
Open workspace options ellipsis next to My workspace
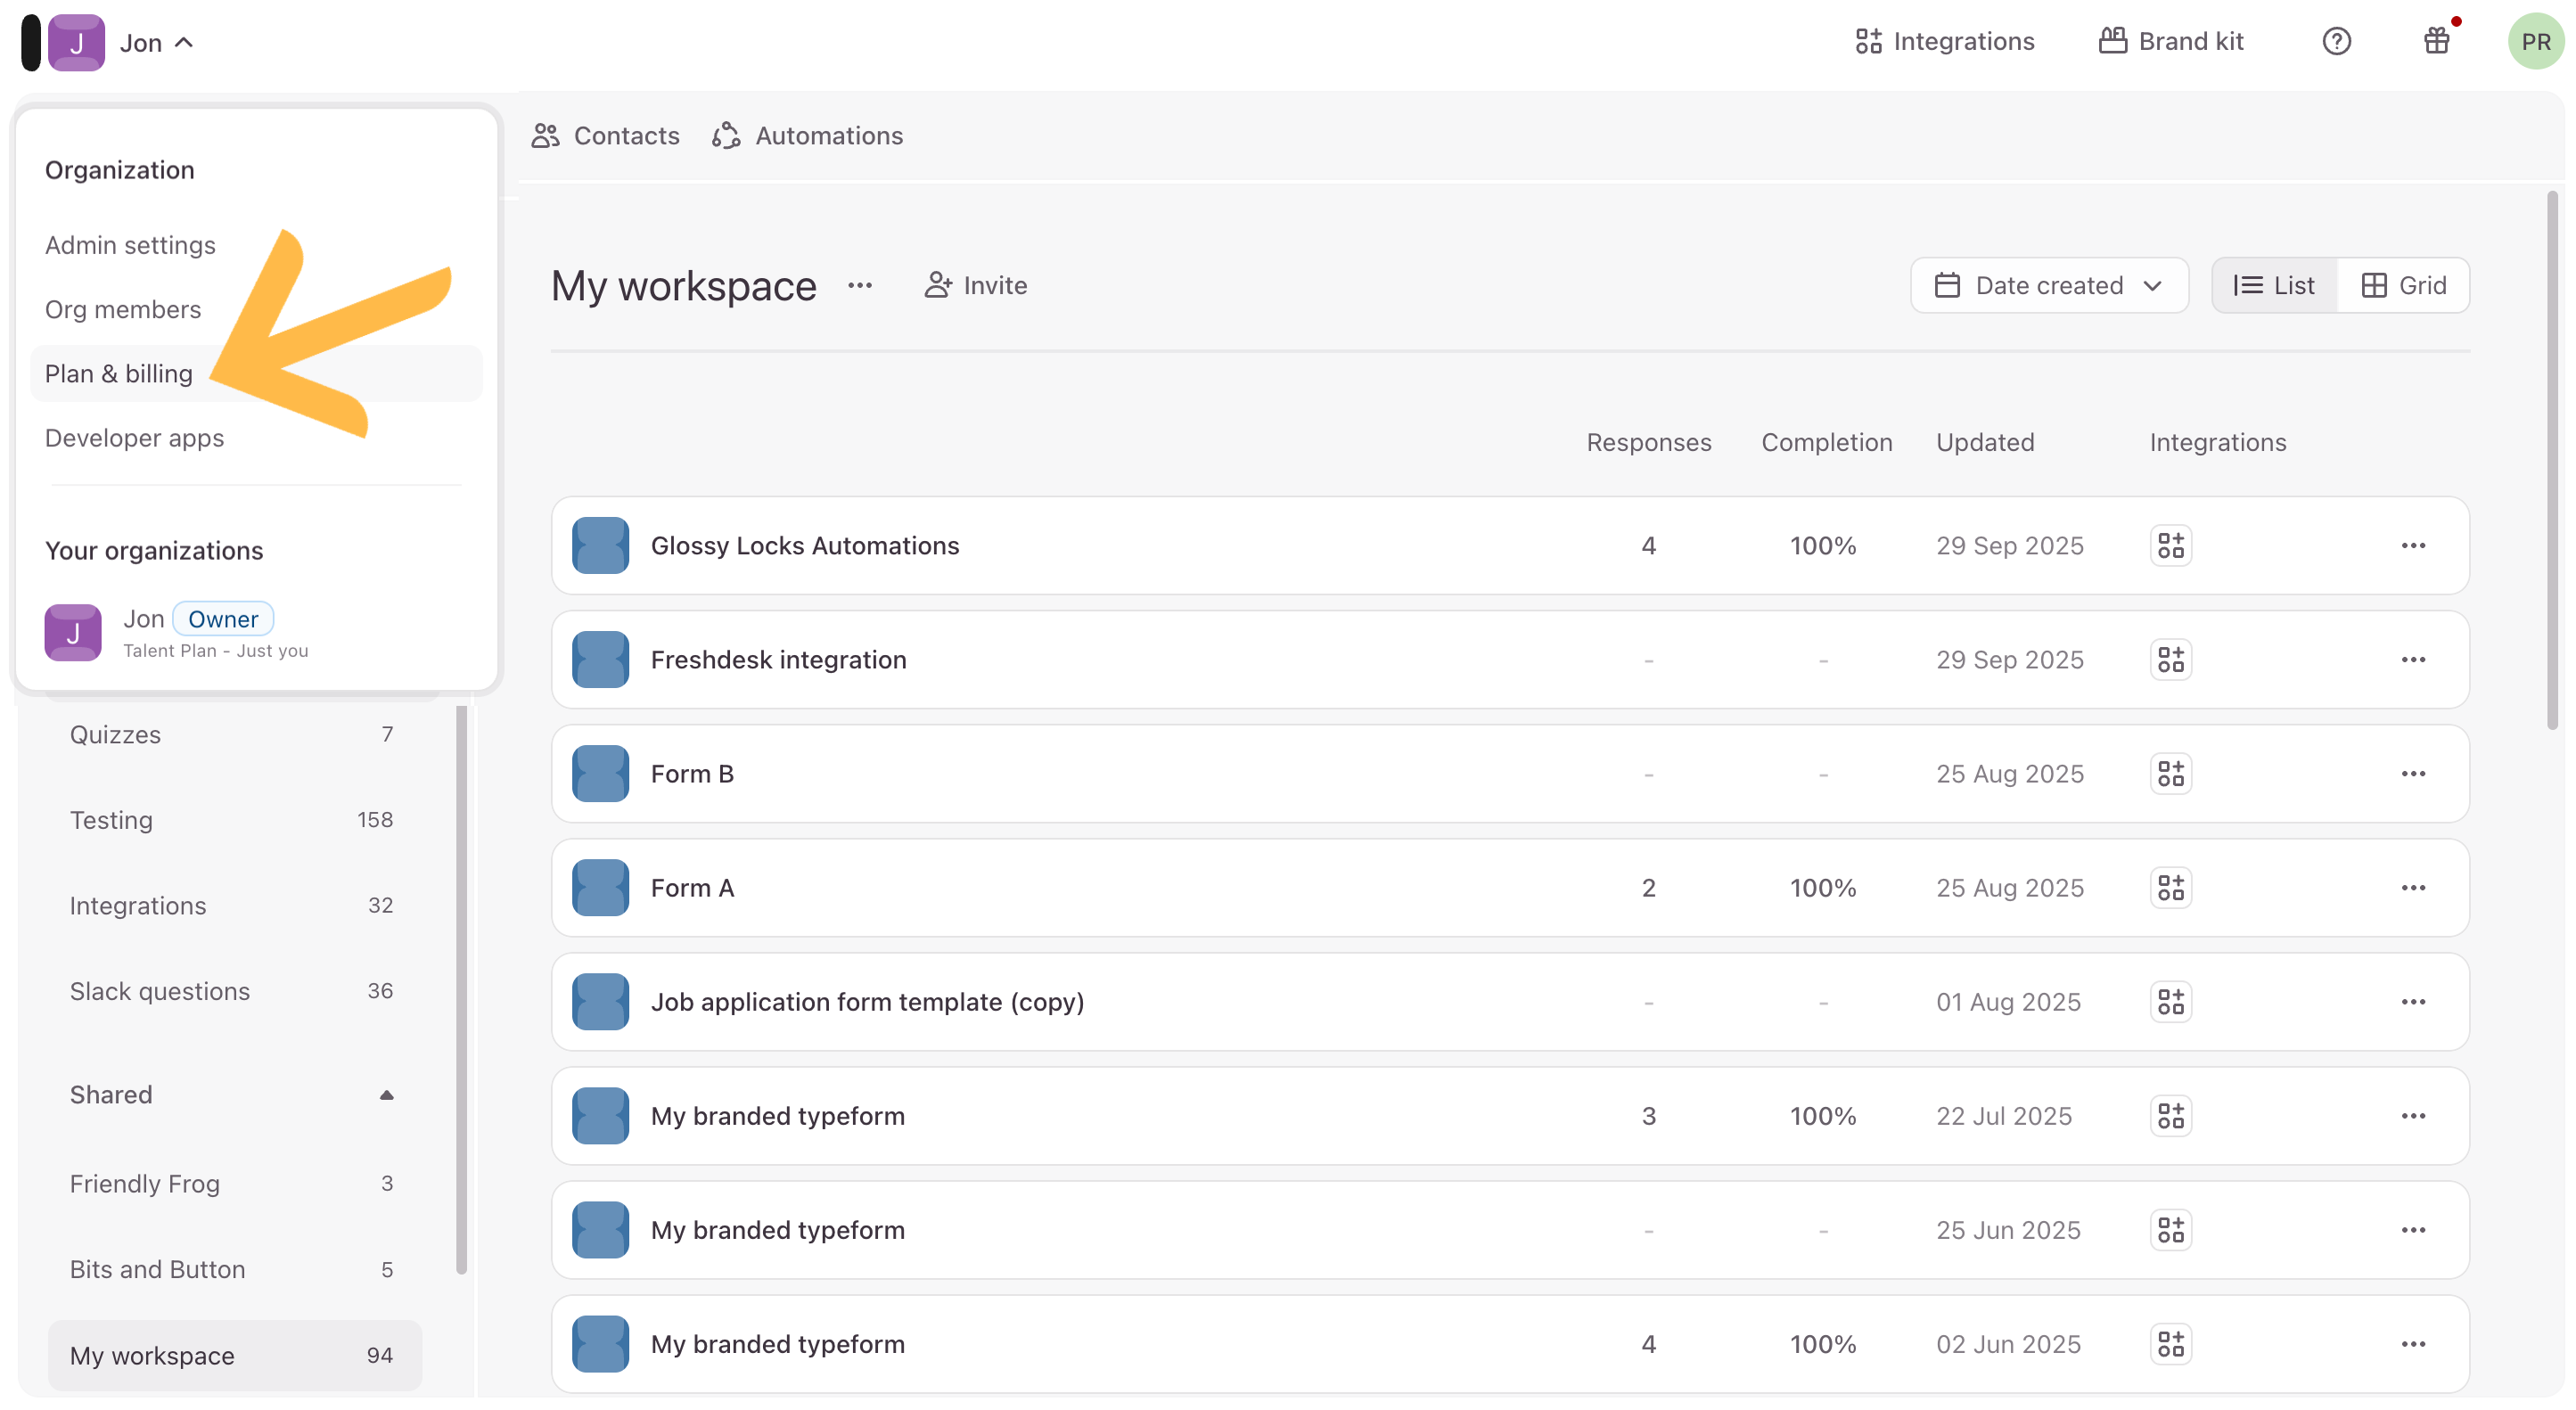pos(859,286)
